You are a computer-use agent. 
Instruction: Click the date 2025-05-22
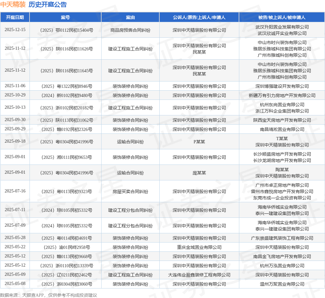15,247
